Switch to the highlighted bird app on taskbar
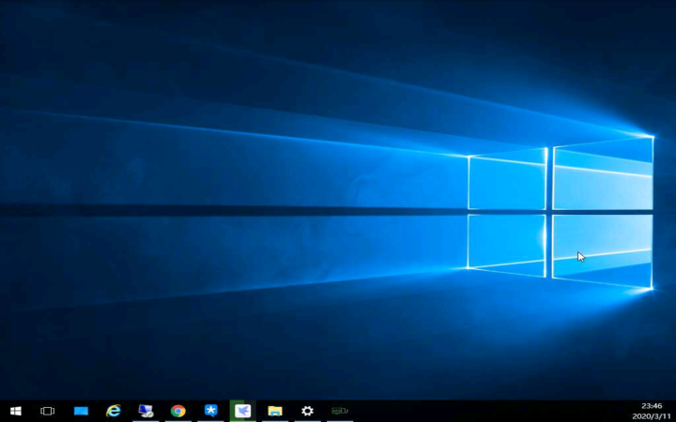The height and width of the screenshot is (422, 676). click(243, 411)
